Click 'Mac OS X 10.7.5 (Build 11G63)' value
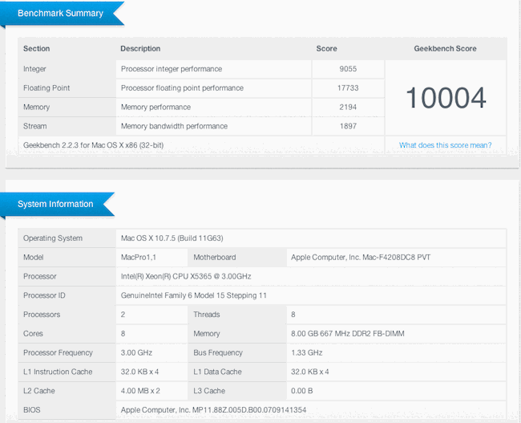Screen dimensions: 521x423 pos(172,238)
